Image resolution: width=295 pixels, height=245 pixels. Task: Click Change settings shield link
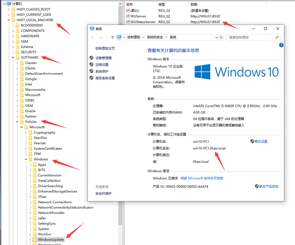[261, 142]
